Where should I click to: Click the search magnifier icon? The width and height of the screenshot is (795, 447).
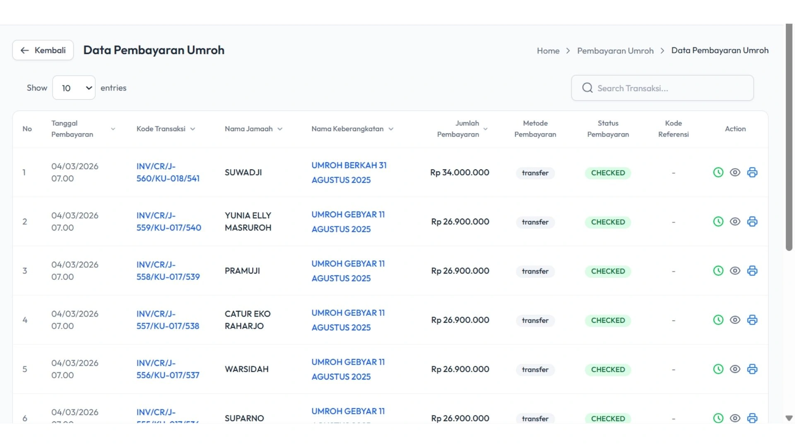587,88
